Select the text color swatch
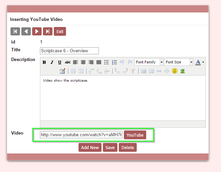The width and height of the screenshot is (221, 172). [198, 62]
